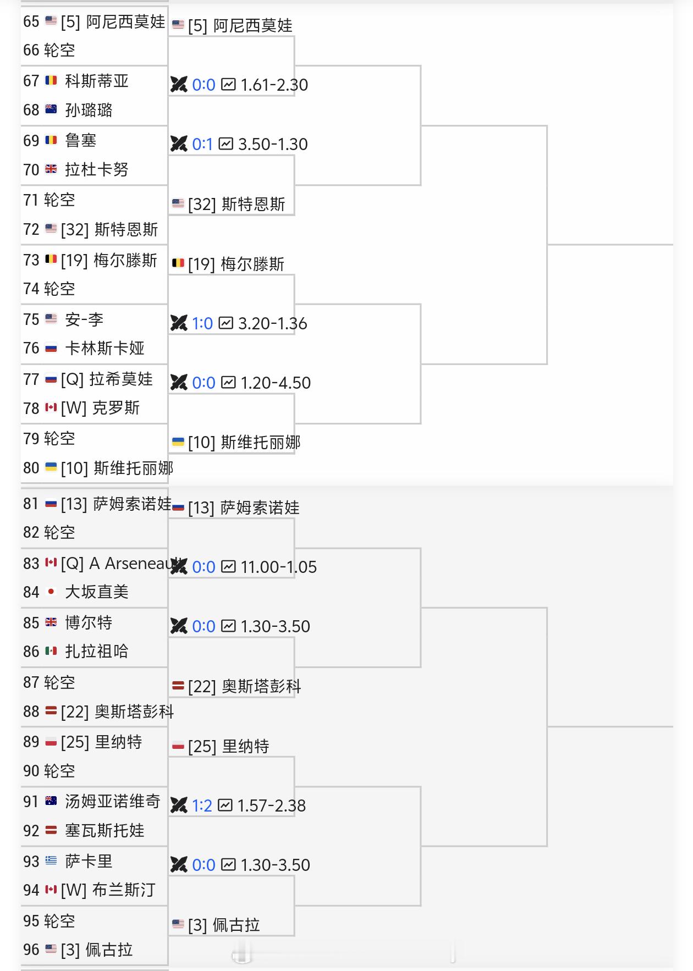The height and width of the screenshot is (971, 693).
Task: Click second-round entry [10] 斯维托丽娜
Action: coord(244,443)
